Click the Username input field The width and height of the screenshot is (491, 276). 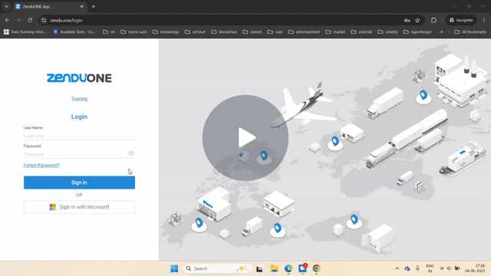[79, 136]
